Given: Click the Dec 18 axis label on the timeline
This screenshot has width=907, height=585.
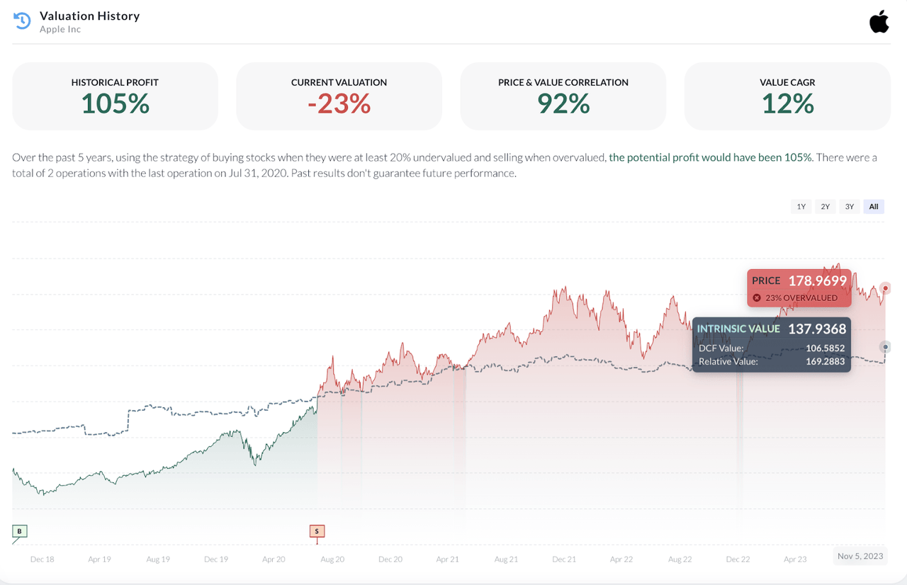Looking at the screenshot, I should pos(42,559).
